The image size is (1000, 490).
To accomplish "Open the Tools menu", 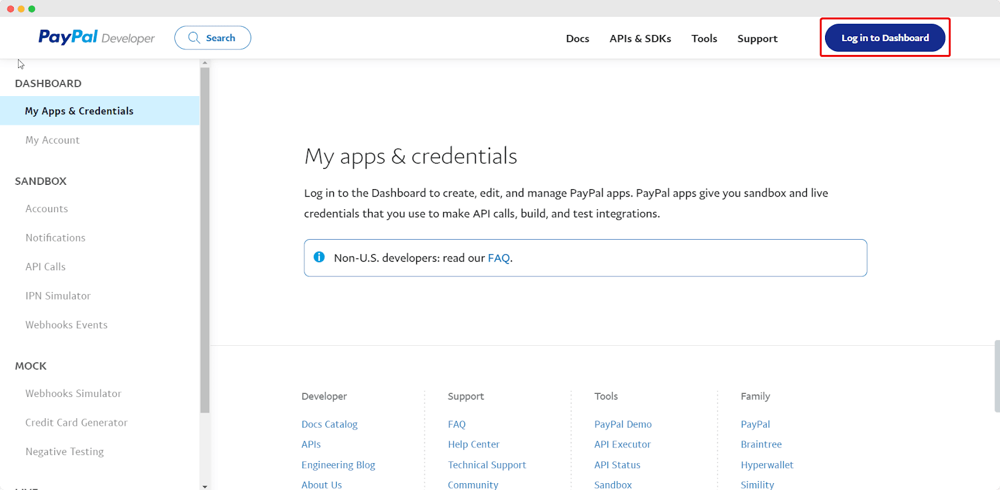I will [x=704, y=39].
